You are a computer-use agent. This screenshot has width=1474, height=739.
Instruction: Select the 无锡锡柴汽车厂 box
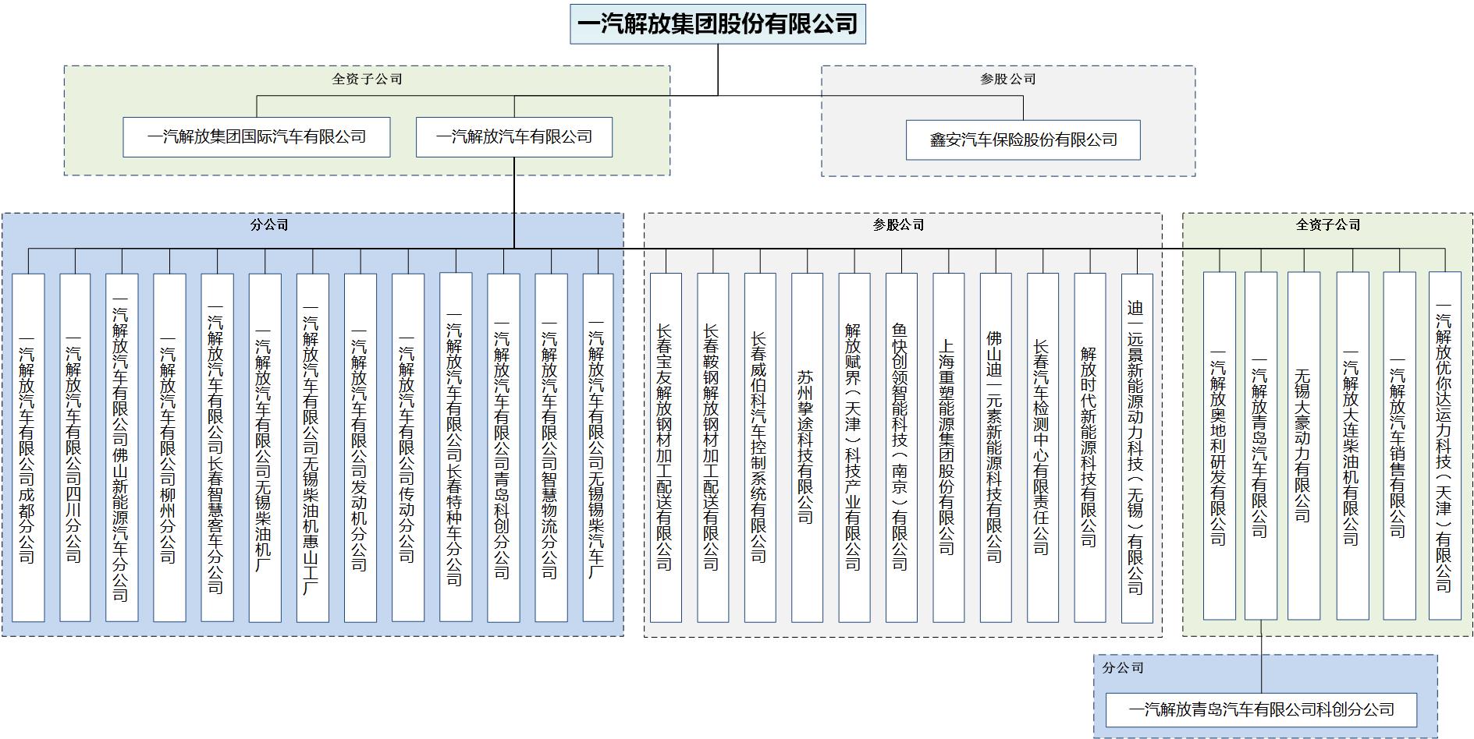click(598, 447)
